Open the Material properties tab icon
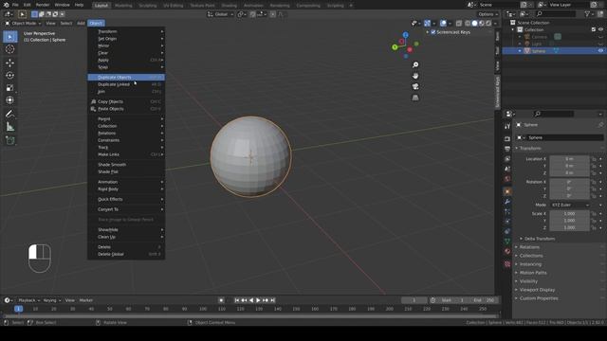The height and width of the screenshot is (341, 607). pyautogui.click(x=507, y=251)
